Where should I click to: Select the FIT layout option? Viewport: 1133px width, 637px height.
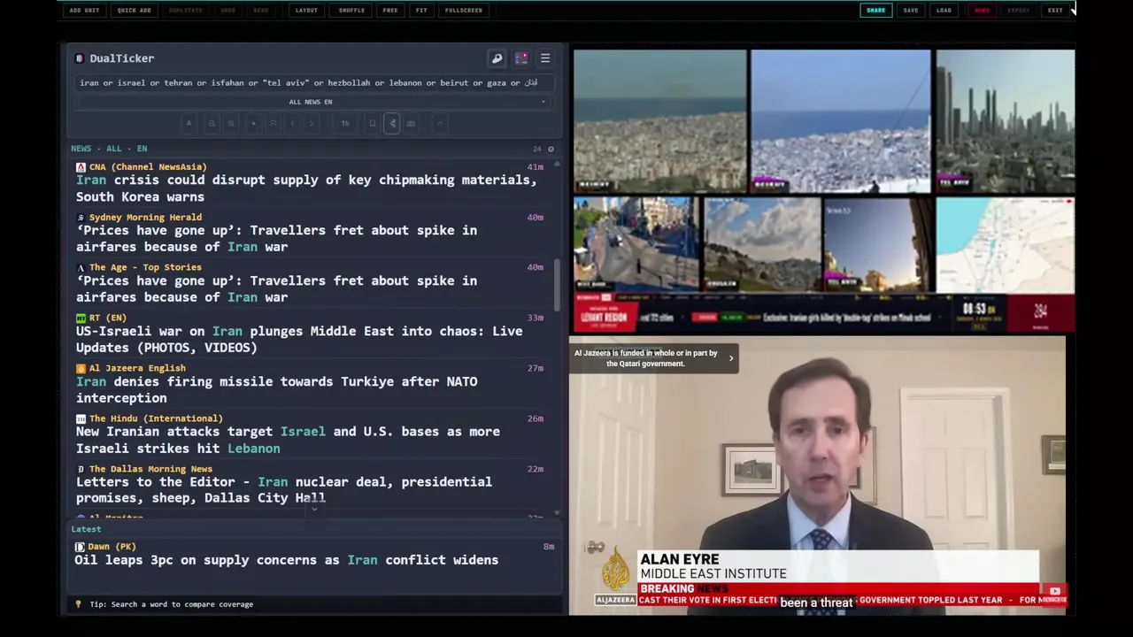point(421,11)
